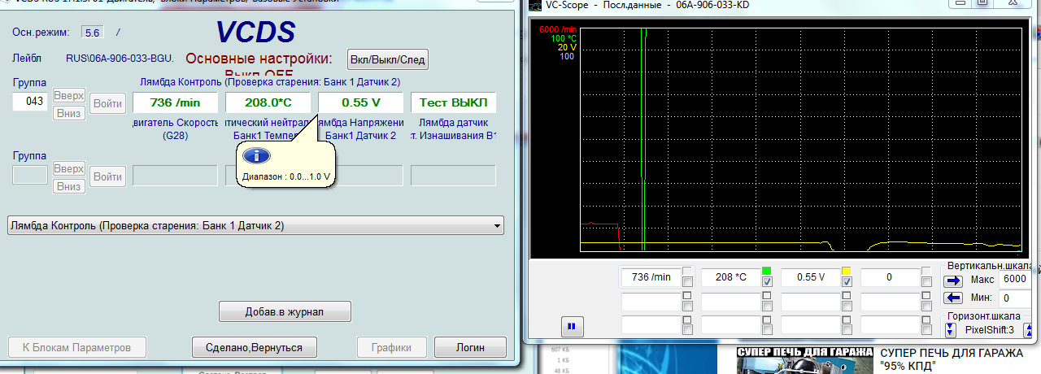Image resolution: width=1041 pixels, height=374 pixels.
Task: Click the PixelShift decrease double-arrow icon
Action: 951,329
